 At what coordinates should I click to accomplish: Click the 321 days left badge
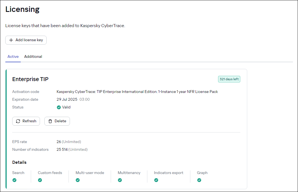pos(229,79)
